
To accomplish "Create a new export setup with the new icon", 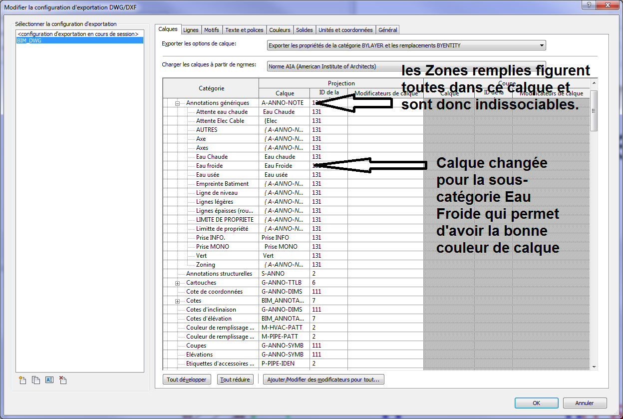I will coord(22,380).
